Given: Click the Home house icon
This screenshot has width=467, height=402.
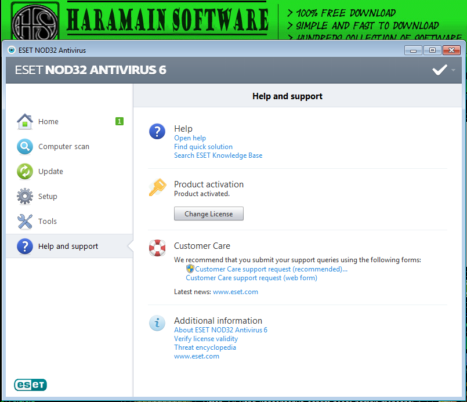Looking at the screenshot, I should (x=25, y=121).
